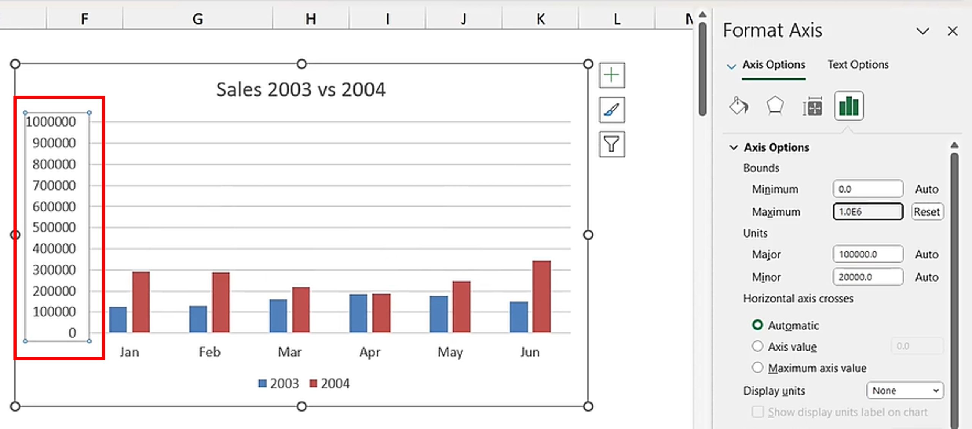Open the Chart Filters funnel button
972x429 pixels.
612,144
